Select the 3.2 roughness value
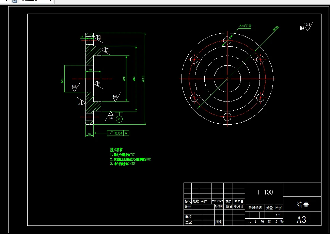 [x=107, y=50]
